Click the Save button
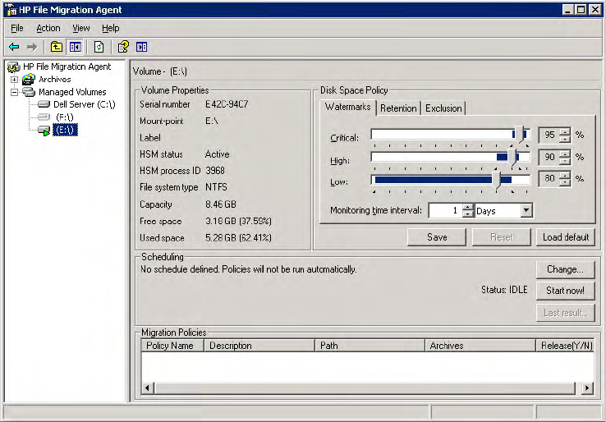The height and width of the screenshot is (422, 606). tap(437, 237)
